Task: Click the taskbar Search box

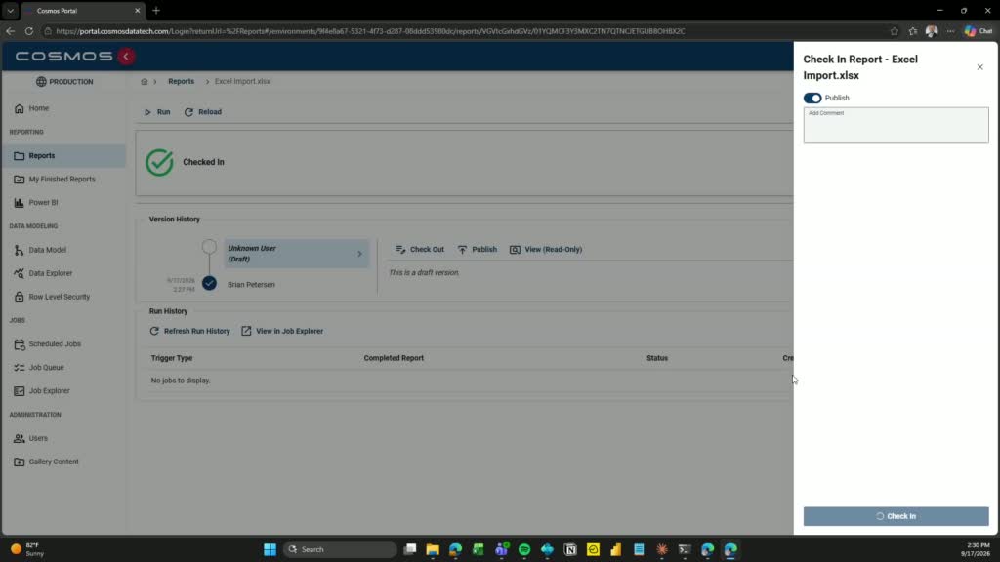Action: pyautogui.click(x=340, y=549)
